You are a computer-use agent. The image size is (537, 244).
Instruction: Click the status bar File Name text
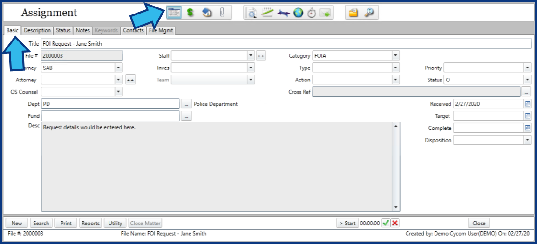[163, 234]
